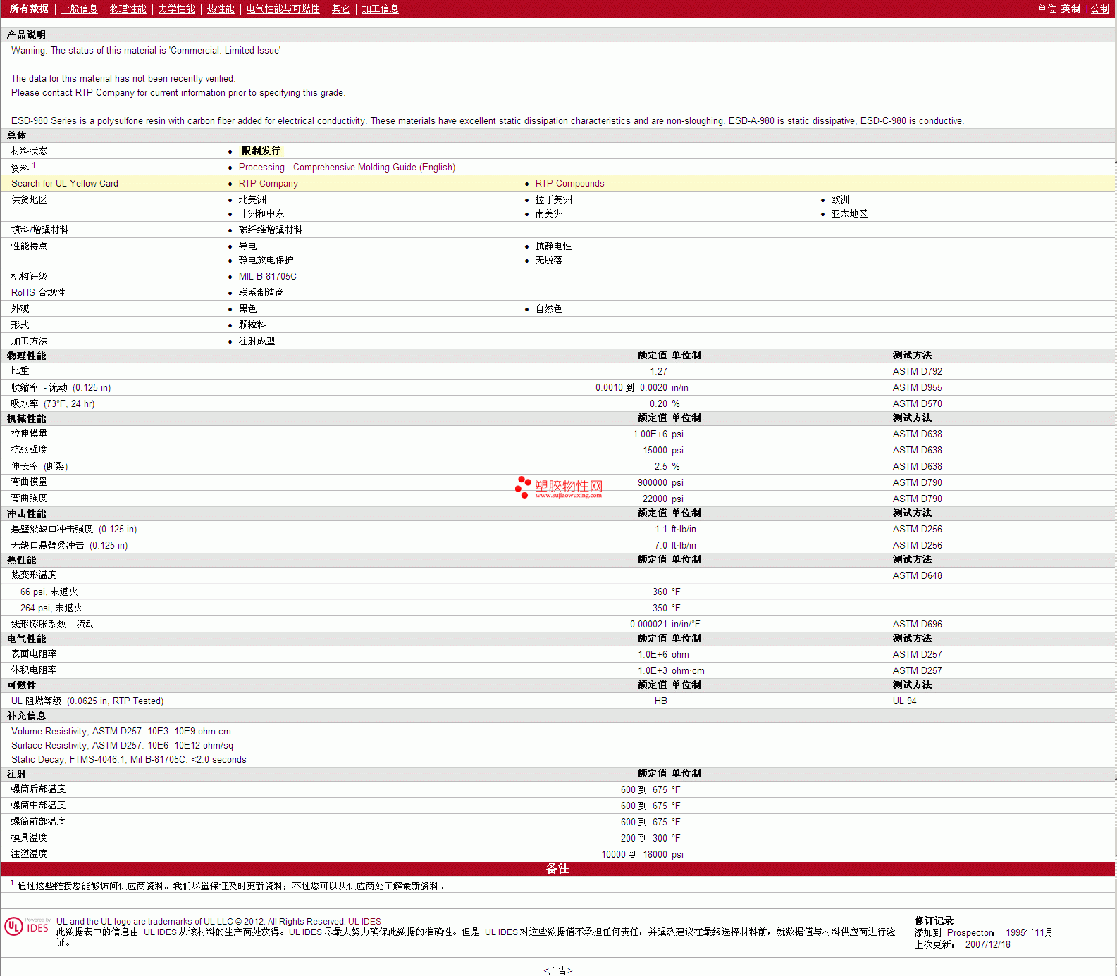Open the 其它 tab
Image resolution: width=1117 pixels, height=976 pixels.
tap(341, 8)
